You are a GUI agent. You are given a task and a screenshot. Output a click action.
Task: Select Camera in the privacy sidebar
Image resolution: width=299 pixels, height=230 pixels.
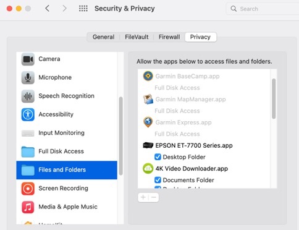(67, 59)
